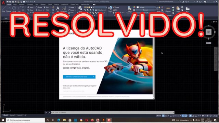
Task: Click the Group tool
Action: (x=158, y=9)
